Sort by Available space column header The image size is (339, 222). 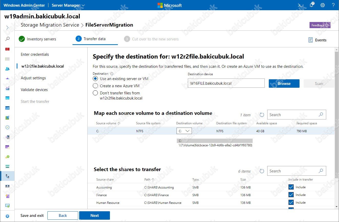pos(266,123)
